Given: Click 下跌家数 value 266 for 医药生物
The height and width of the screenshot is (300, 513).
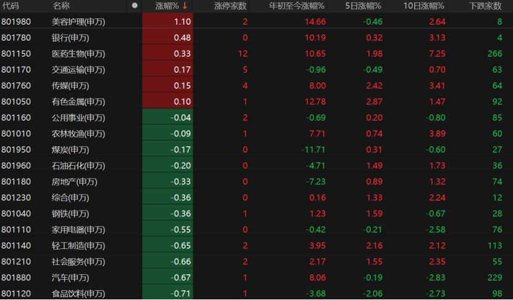Looking at the screenshot, I should click(494, 54).
